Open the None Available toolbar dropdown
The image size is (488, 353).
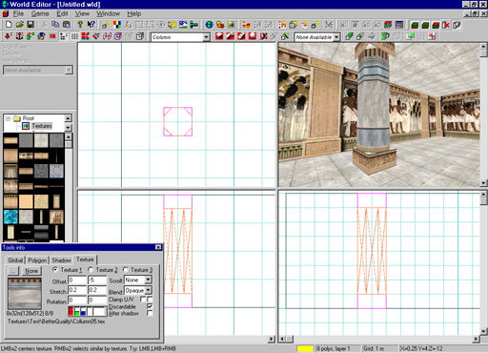[x=336, y=37]
